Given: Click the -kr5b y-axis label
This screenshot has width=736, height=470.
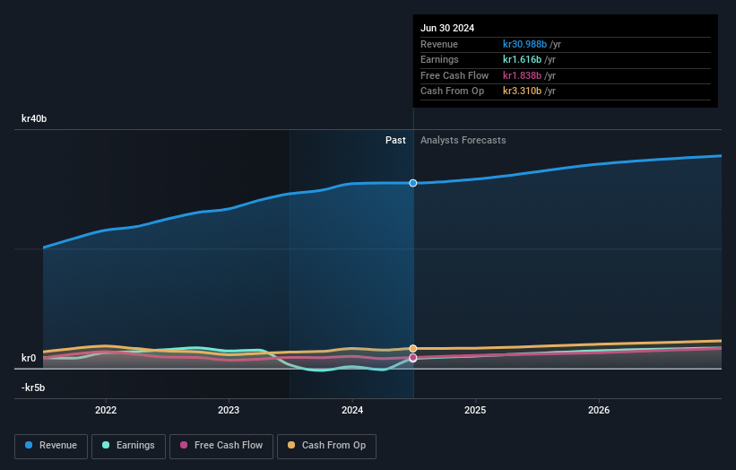Looking at the screenshot, I should [33, 387].
